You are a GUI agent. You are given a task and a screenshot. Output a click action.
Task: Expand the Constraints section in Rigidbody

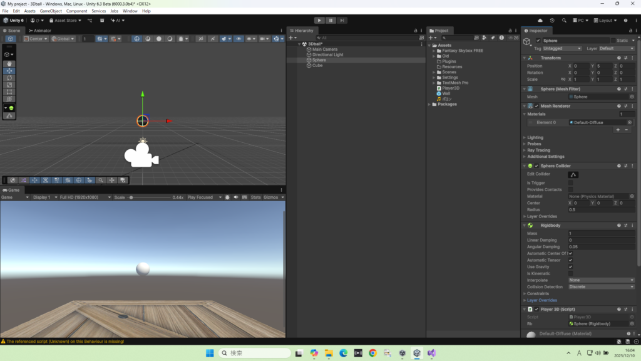click(525, 293)
